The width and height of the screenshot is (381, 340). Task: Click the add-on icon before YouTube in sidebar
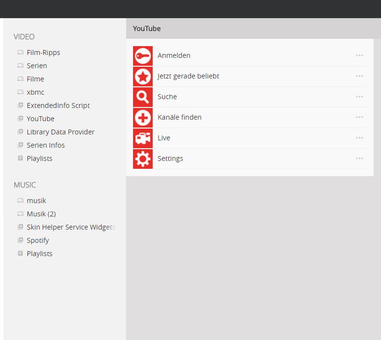click(x=21, y=118)
